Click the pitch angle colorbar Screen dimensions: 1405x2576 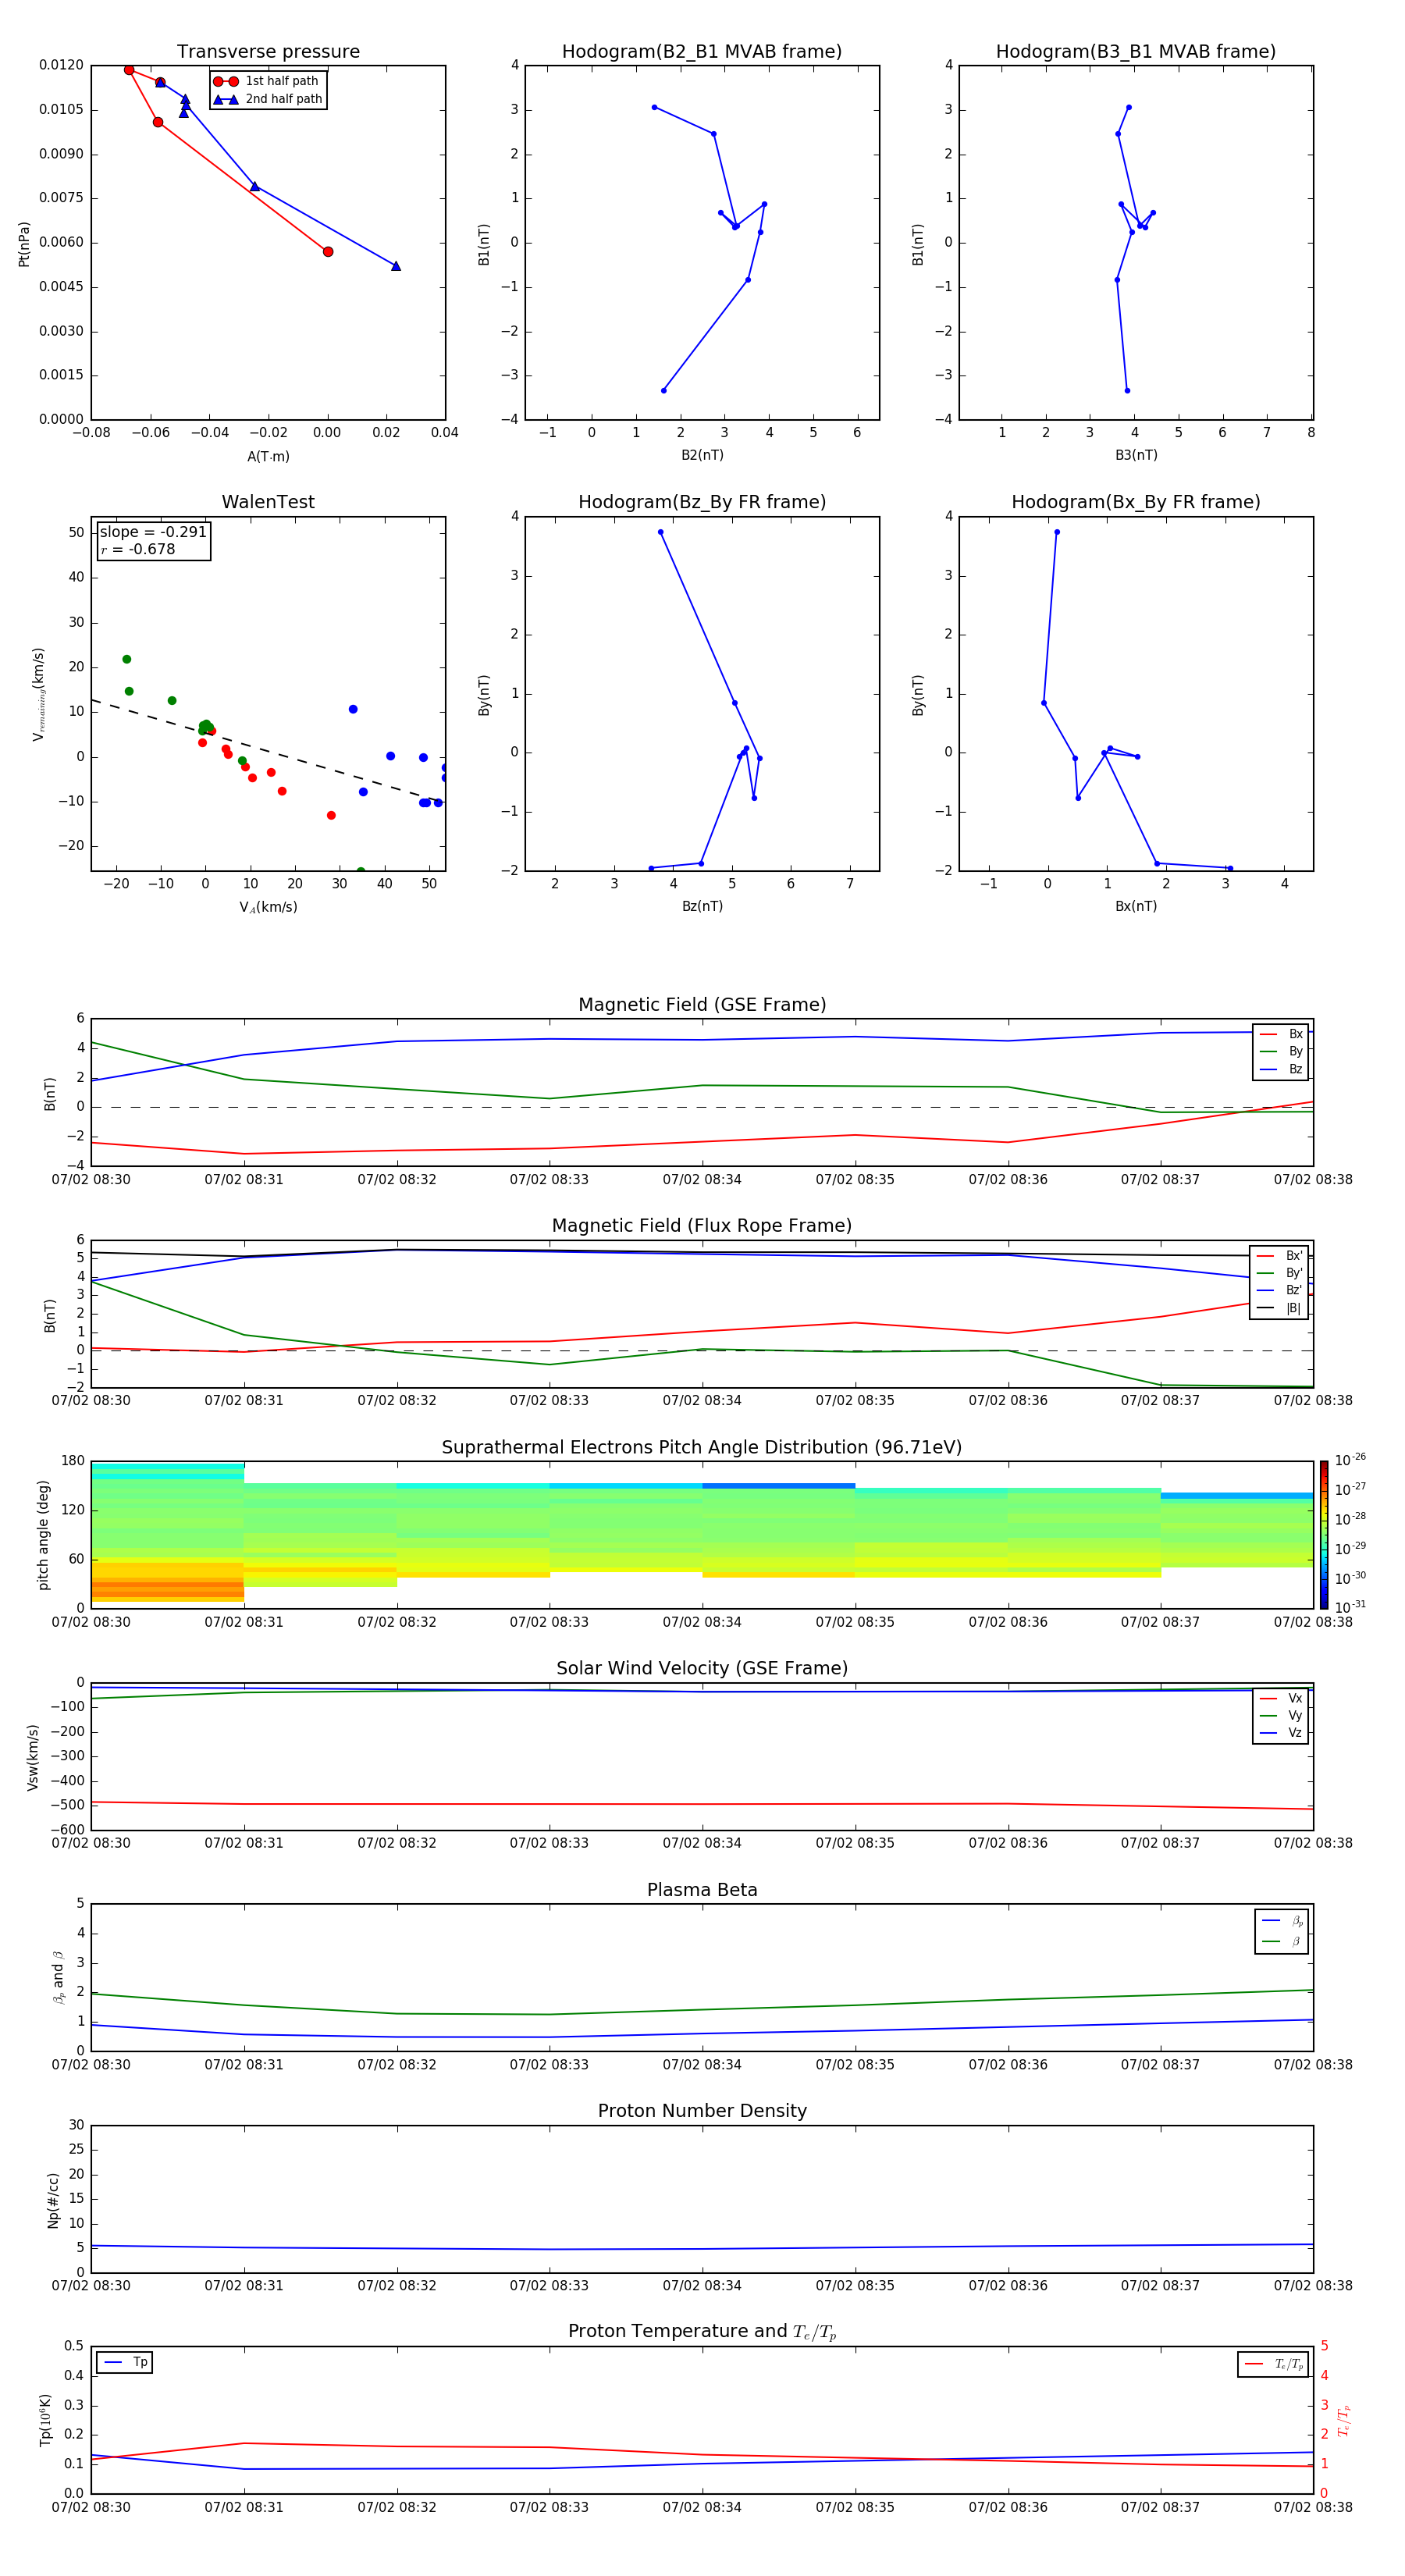click(1323, 1535)
